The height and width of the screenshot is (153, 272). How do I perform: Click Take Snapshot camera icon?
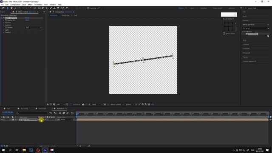83,105
